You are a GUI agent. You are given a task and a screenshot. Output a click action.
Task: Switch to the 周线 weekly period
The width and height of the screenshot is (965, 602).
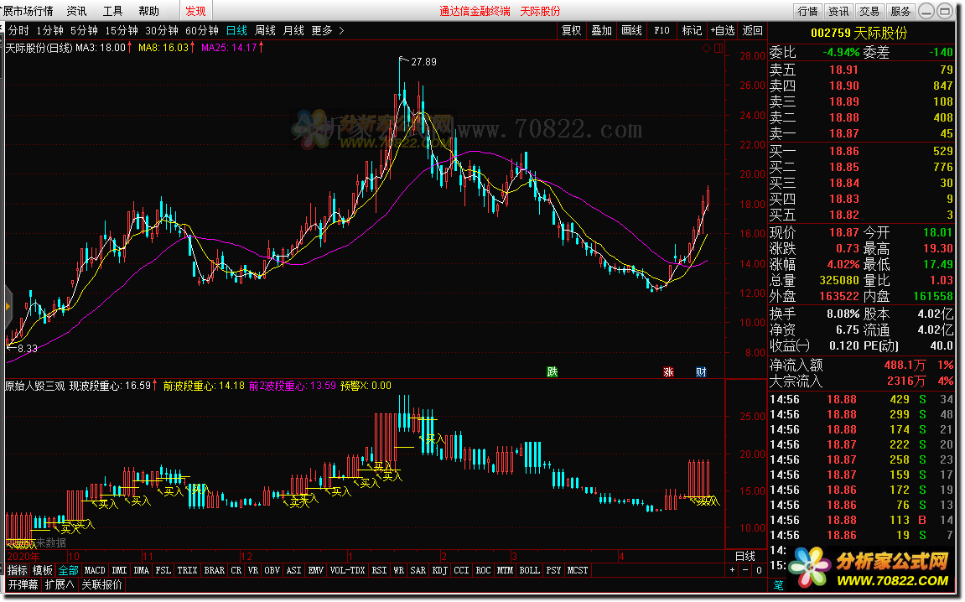(265, 30)
